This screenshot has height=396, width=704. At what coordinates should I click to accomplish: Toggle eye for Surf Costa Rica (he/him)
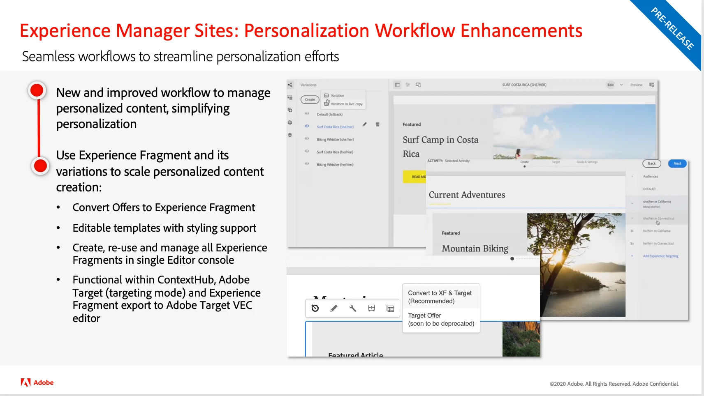tap(307, 151)
